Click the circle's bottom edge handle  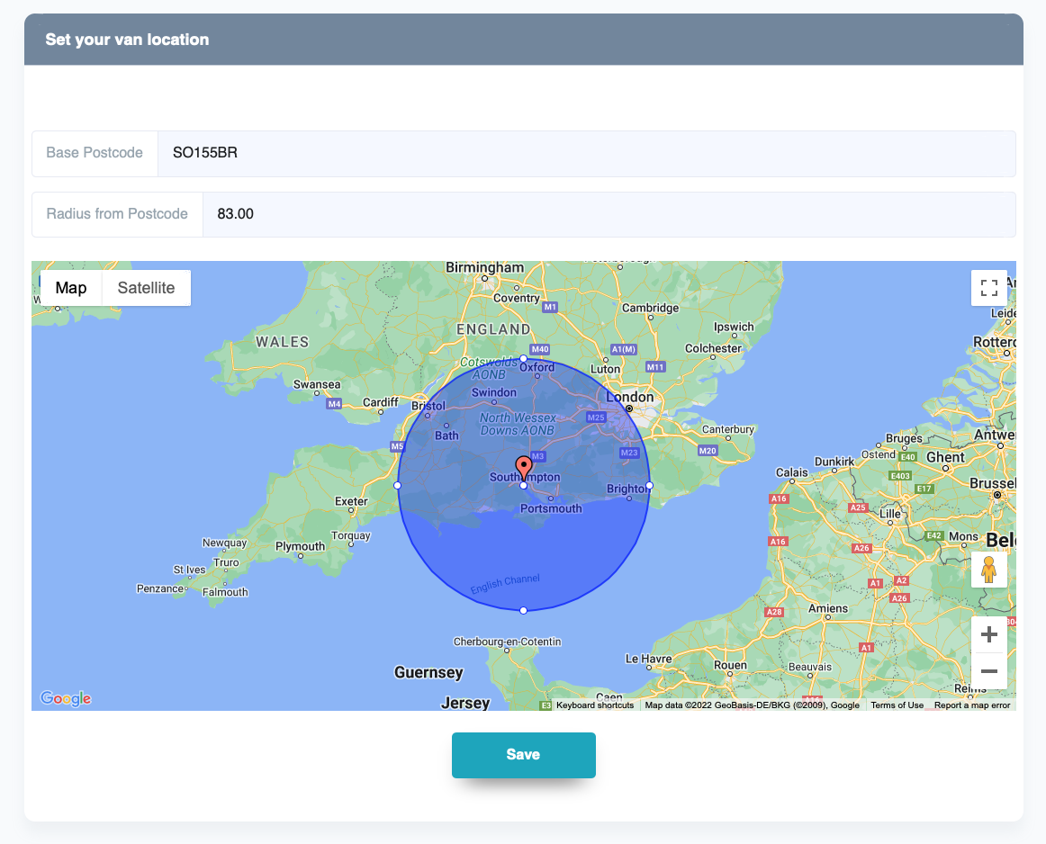pos(524,611)
